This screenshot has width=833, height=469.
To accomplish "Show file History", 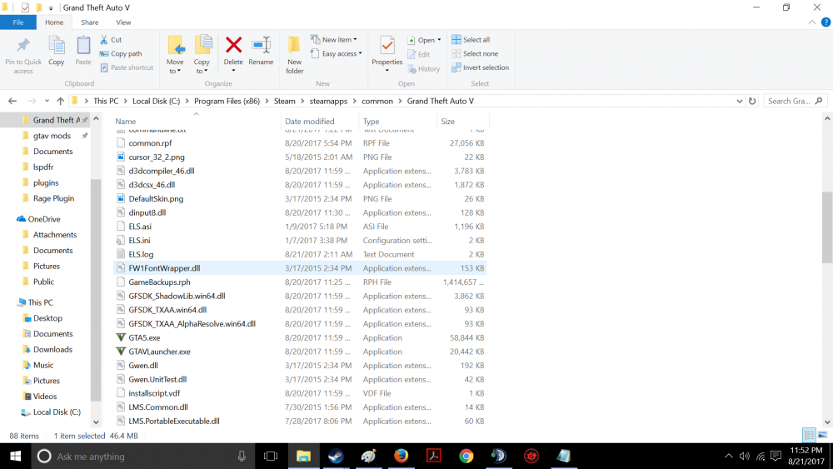I will pos(423,68).
